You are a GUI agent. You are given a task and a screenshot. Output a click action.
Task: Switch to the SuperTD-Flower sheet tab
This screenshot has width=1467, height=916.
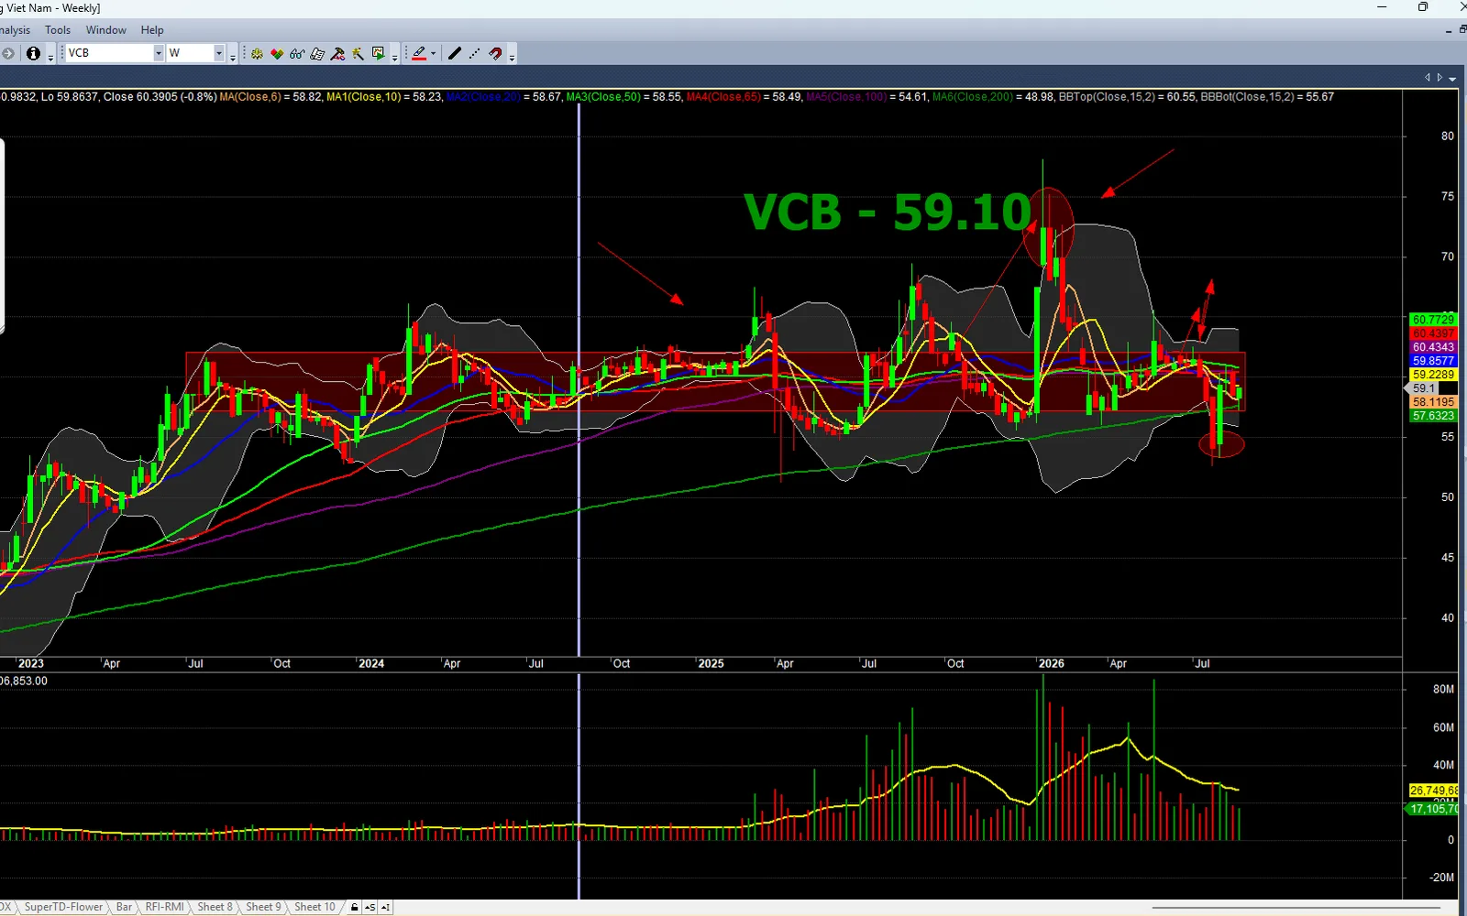tap(63, 908)
